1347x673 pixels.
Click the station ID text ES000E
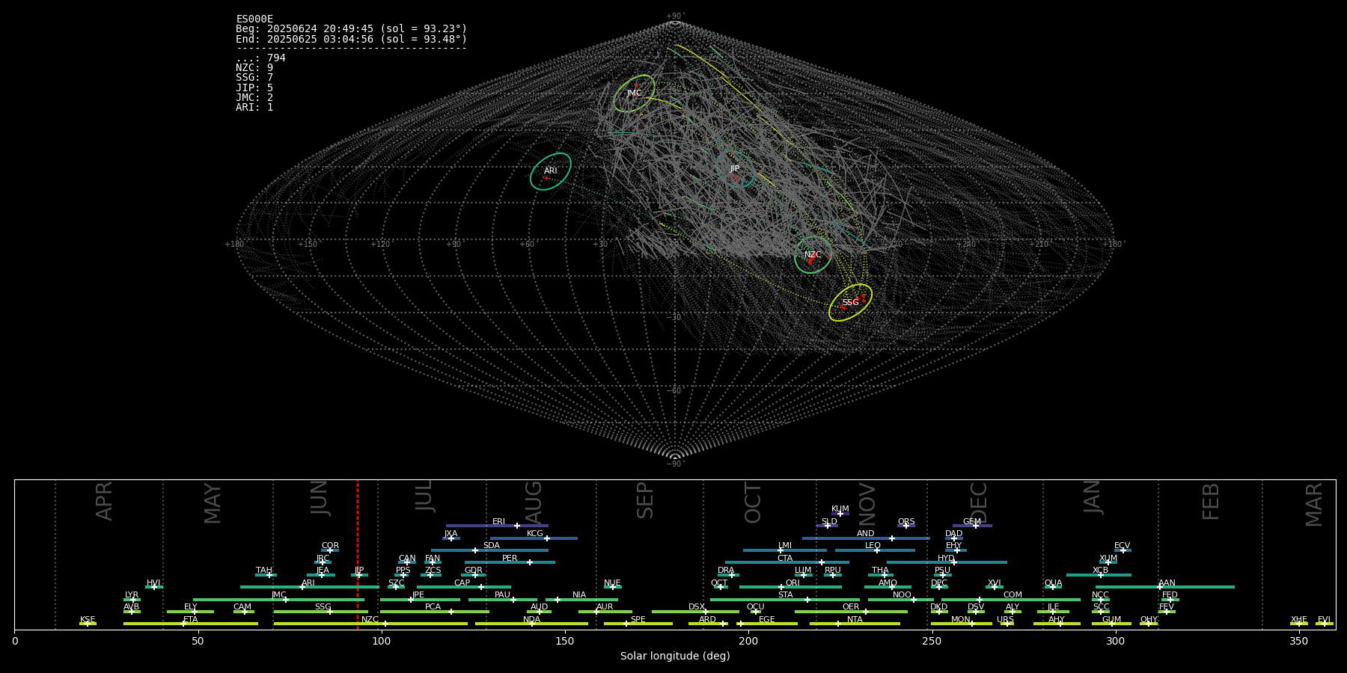[254, 19]
